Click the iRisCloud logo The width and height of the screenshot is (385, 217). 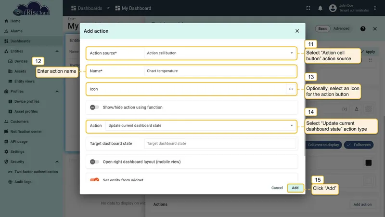31,9
